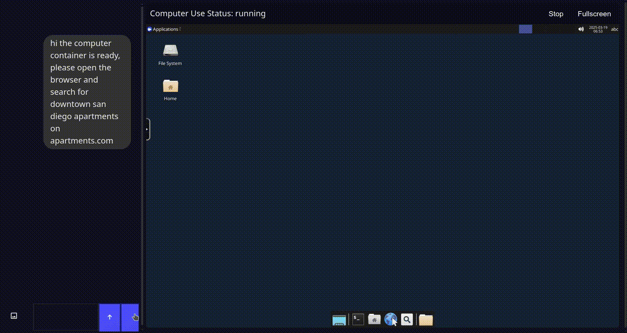627x333 pixels.
Task: Collapse sidebar with the side handle arrow
Action: 147,129
